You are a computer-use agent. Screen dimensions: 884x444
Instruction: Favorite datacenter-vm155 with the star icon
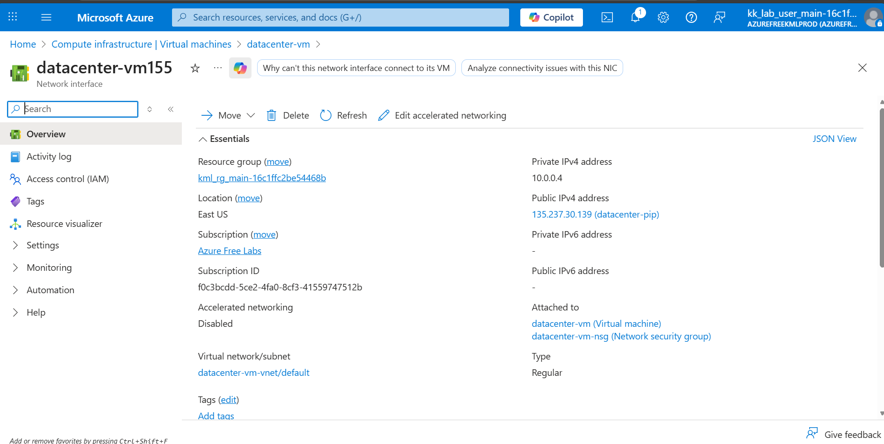tap(195, 68)
